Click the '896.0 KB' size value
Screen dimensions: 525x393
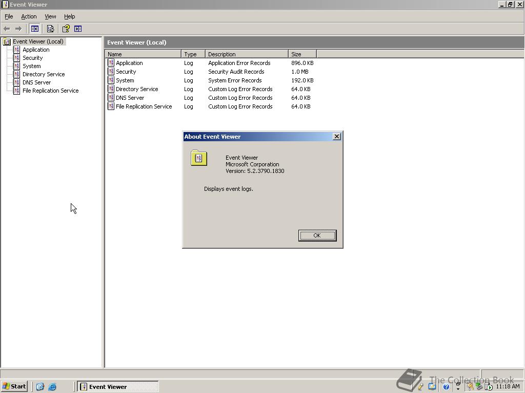click(302, 63)
